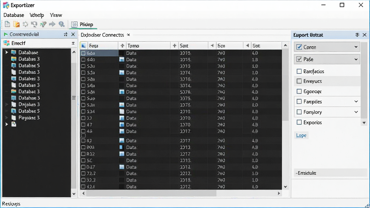Close the Dxtodiser Connects tab
Viewport: 370px width, 208px height.
128,35
